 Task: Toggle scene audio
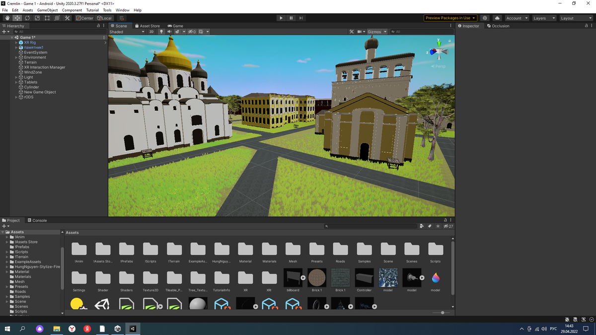(x=169, y=32)
